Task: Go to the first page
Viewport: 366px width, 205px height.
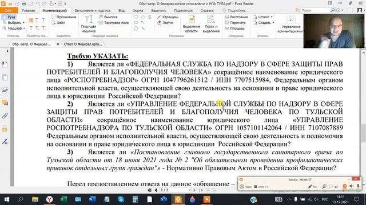Action: [x=150, y=190]
